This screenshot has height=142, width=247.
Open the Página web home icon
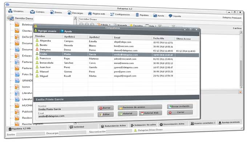click(x=90, y=13)
